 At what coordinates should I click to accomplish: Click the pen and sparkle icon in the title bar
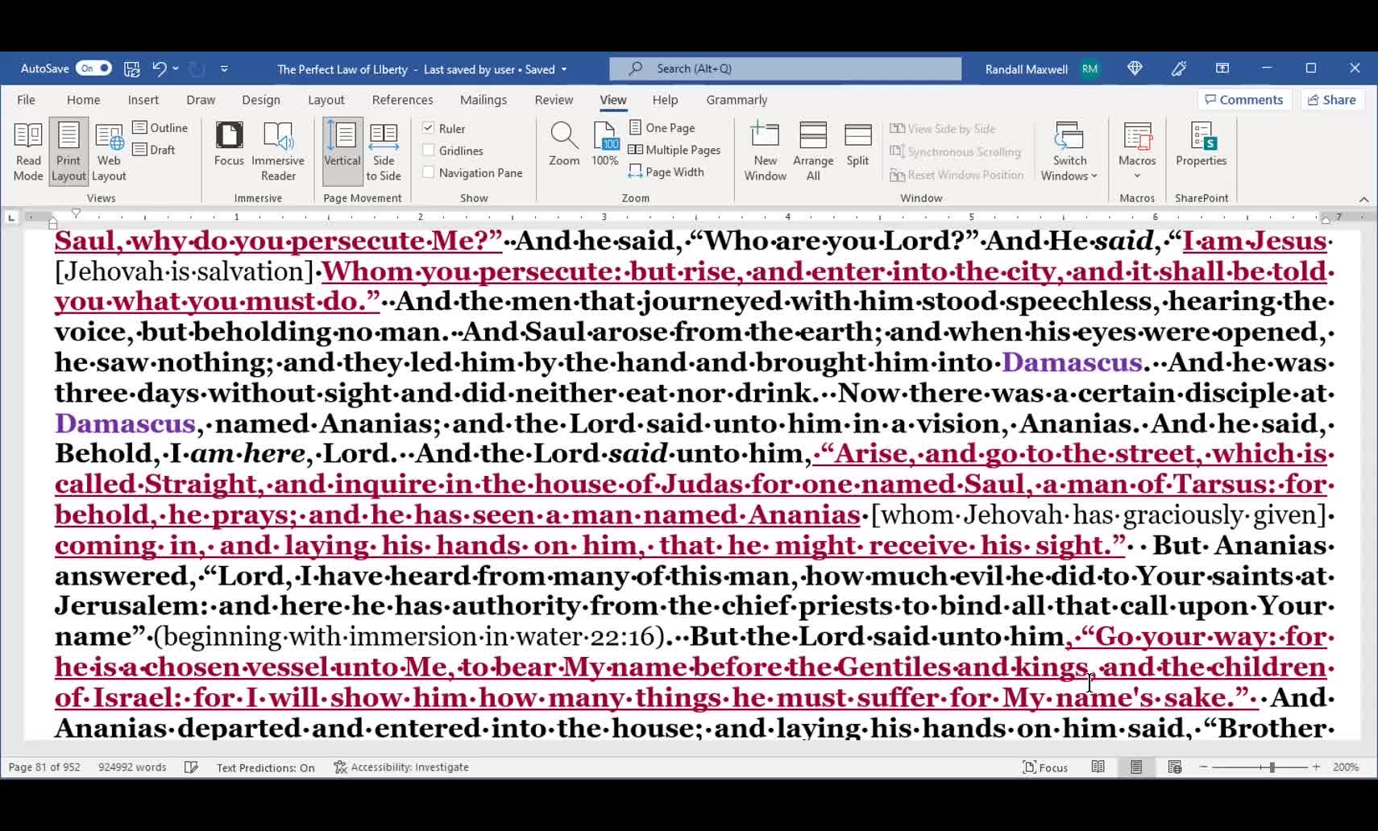(x=1179, y=68)
